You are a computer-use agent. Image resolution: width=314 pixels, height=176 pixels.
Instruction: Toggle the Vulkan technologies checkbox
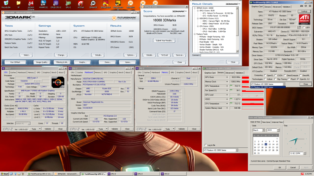[x=265, y=79]
